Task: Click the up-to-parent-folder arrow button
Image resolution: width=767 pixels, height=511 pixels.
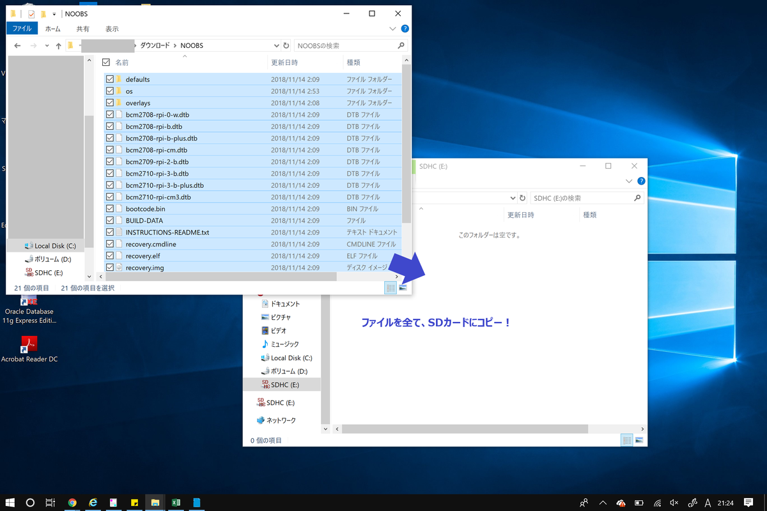Action: (58, 45)
